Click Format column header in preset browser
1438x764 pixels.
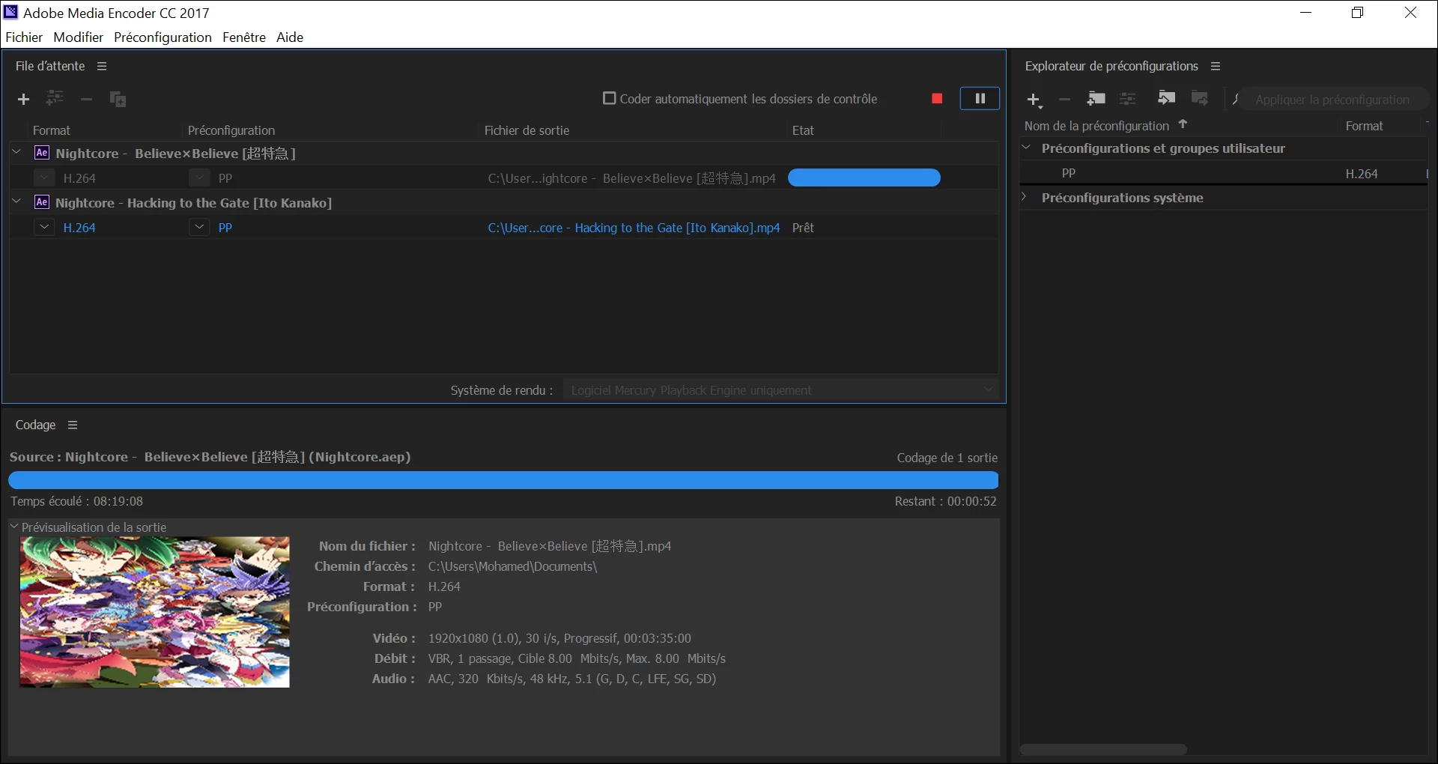click(1364, 126)
